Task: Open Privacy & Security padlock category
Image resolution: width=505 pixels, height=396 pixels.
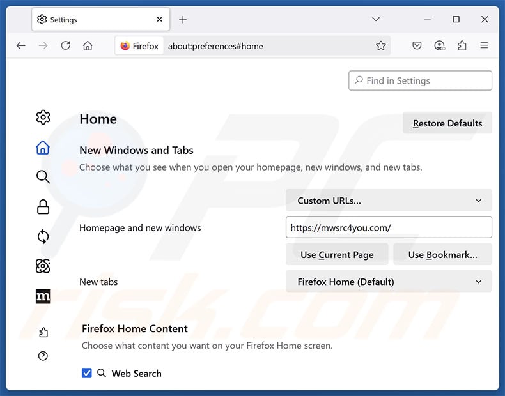Action: click(x=43, y=207)
